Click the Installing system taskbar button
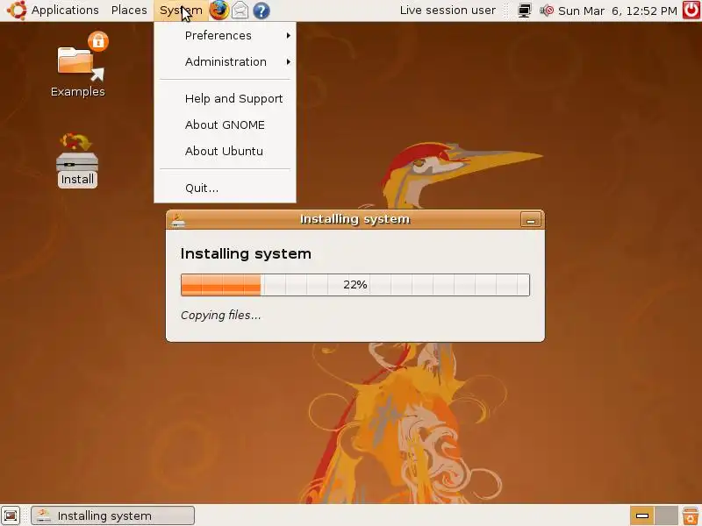 tap(113, 515)
